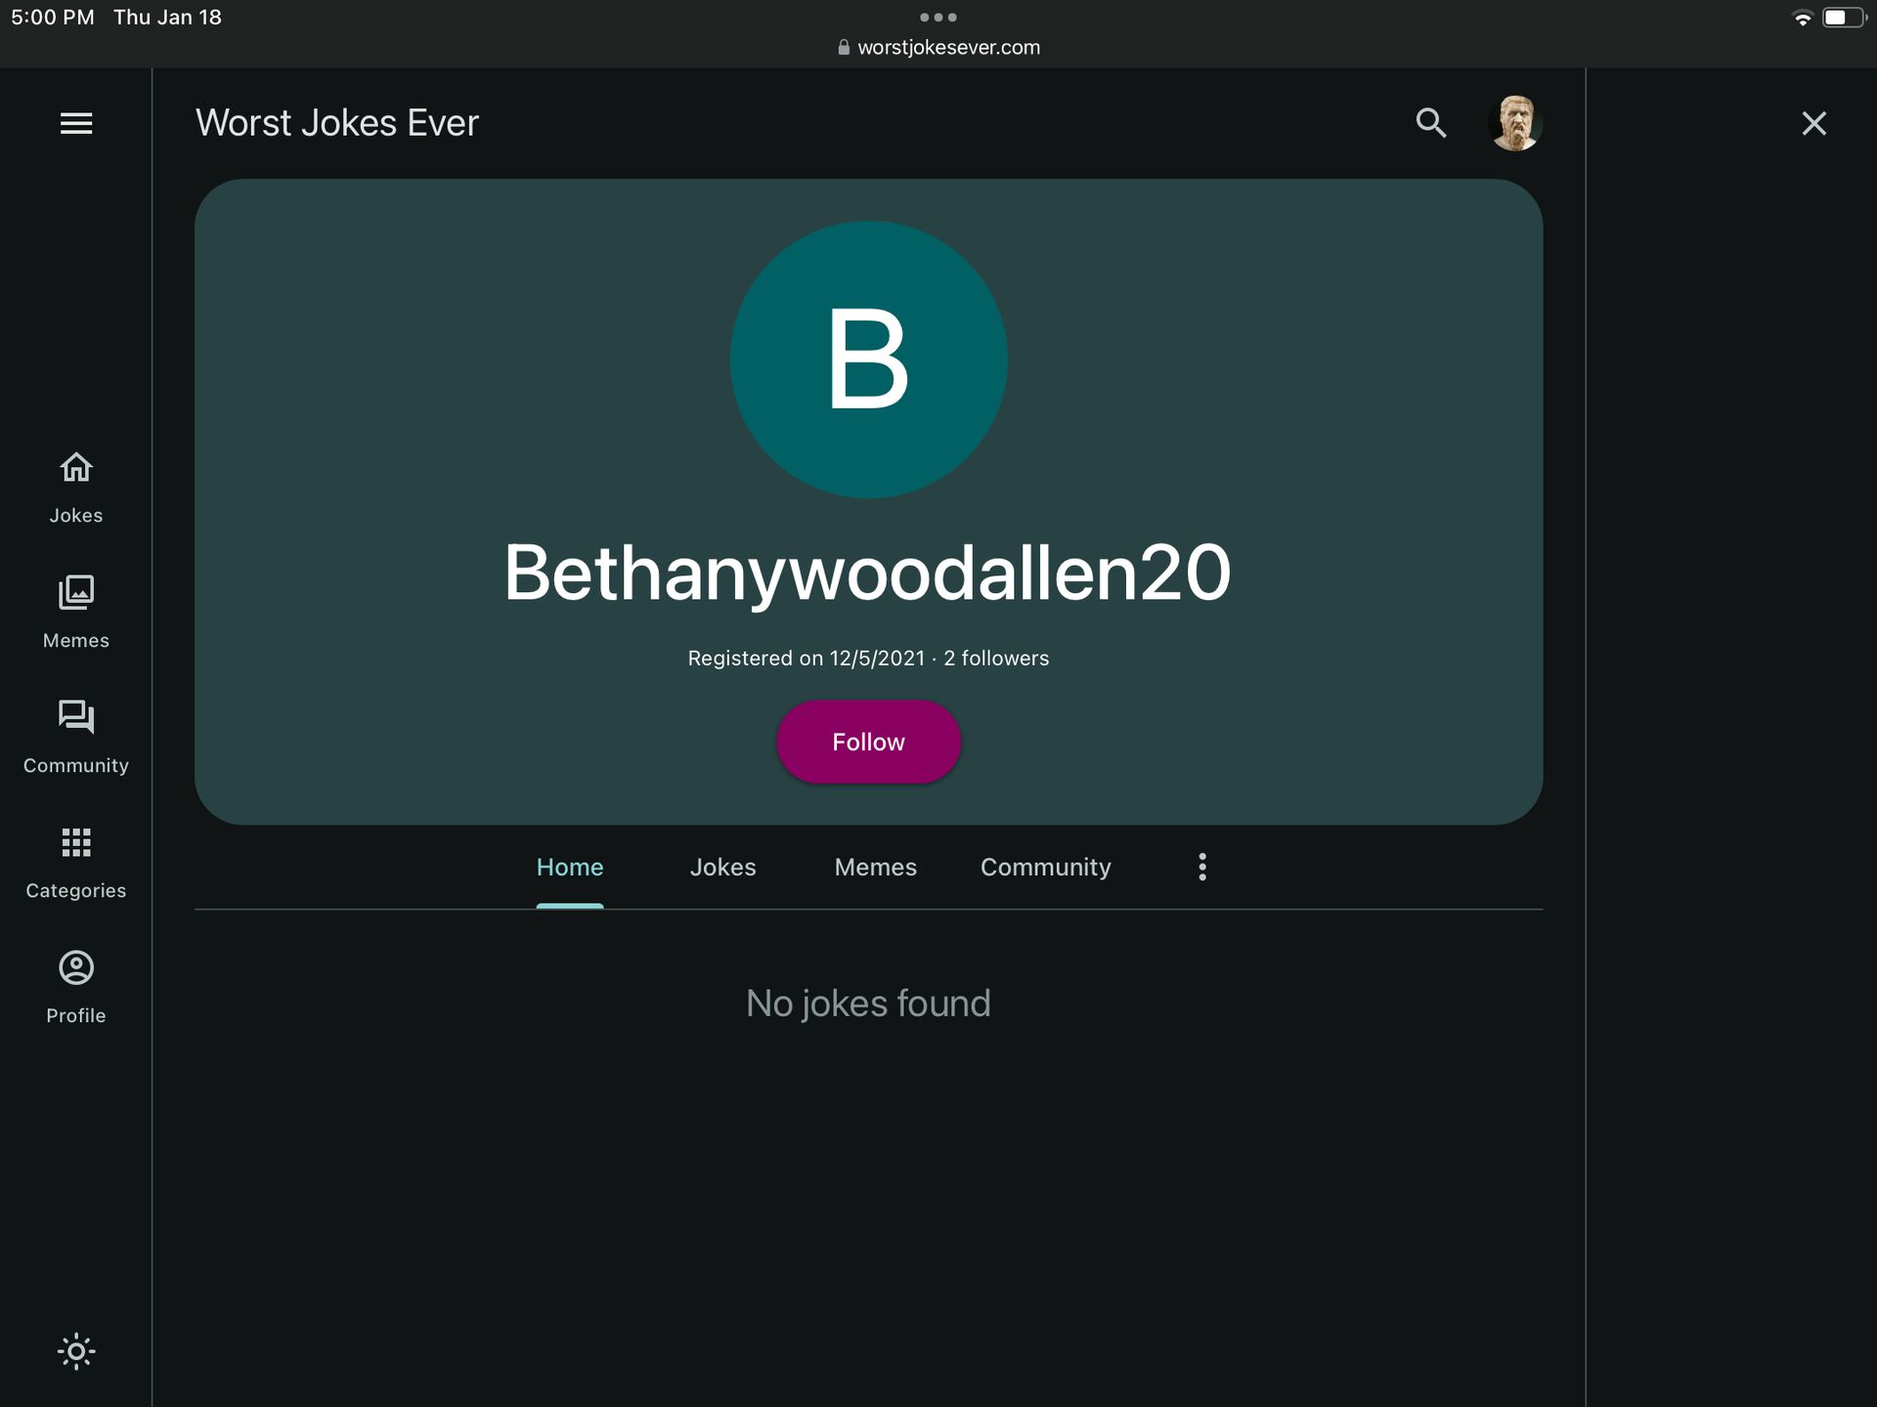Toggle the light/dark theme sun icon

click(76, 1351)
